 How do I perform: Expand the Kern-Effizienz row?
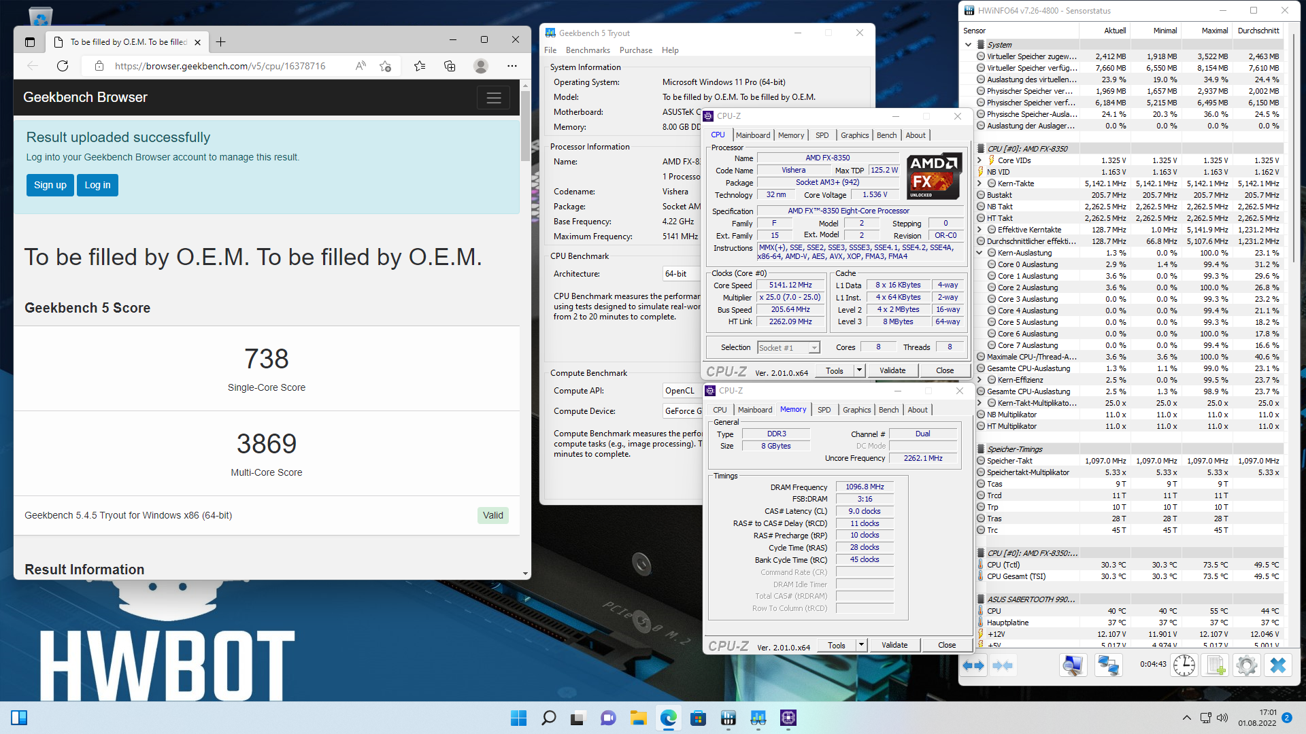(x=979, y=380)
